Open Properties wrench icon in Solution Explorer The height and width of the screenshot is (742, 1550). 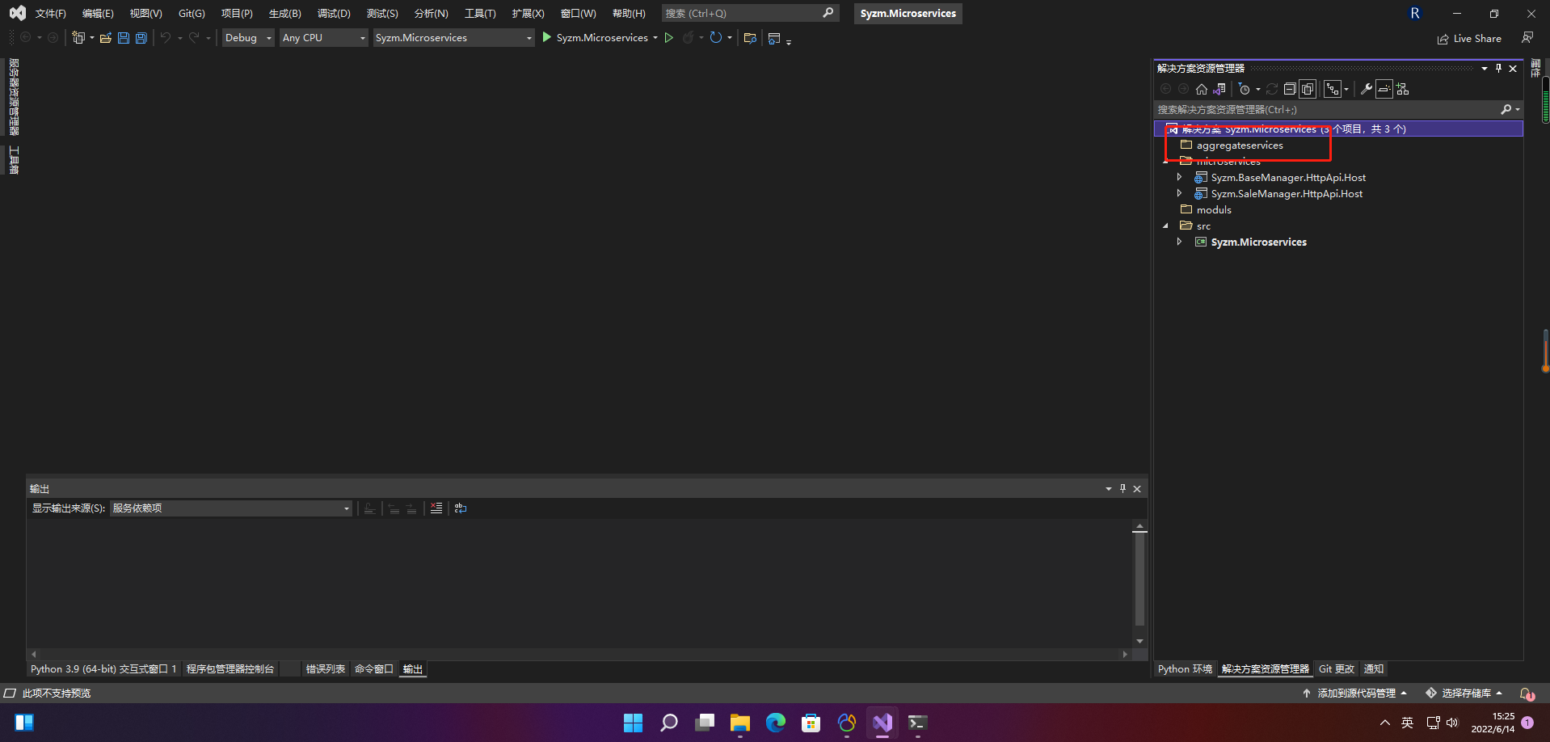1367,89
